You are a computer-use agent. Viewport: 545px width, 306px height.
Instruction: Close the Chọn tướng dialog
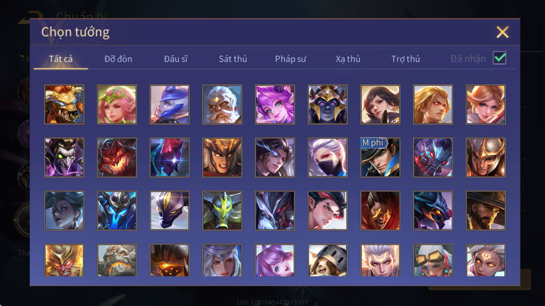click(x=502, y=32)
